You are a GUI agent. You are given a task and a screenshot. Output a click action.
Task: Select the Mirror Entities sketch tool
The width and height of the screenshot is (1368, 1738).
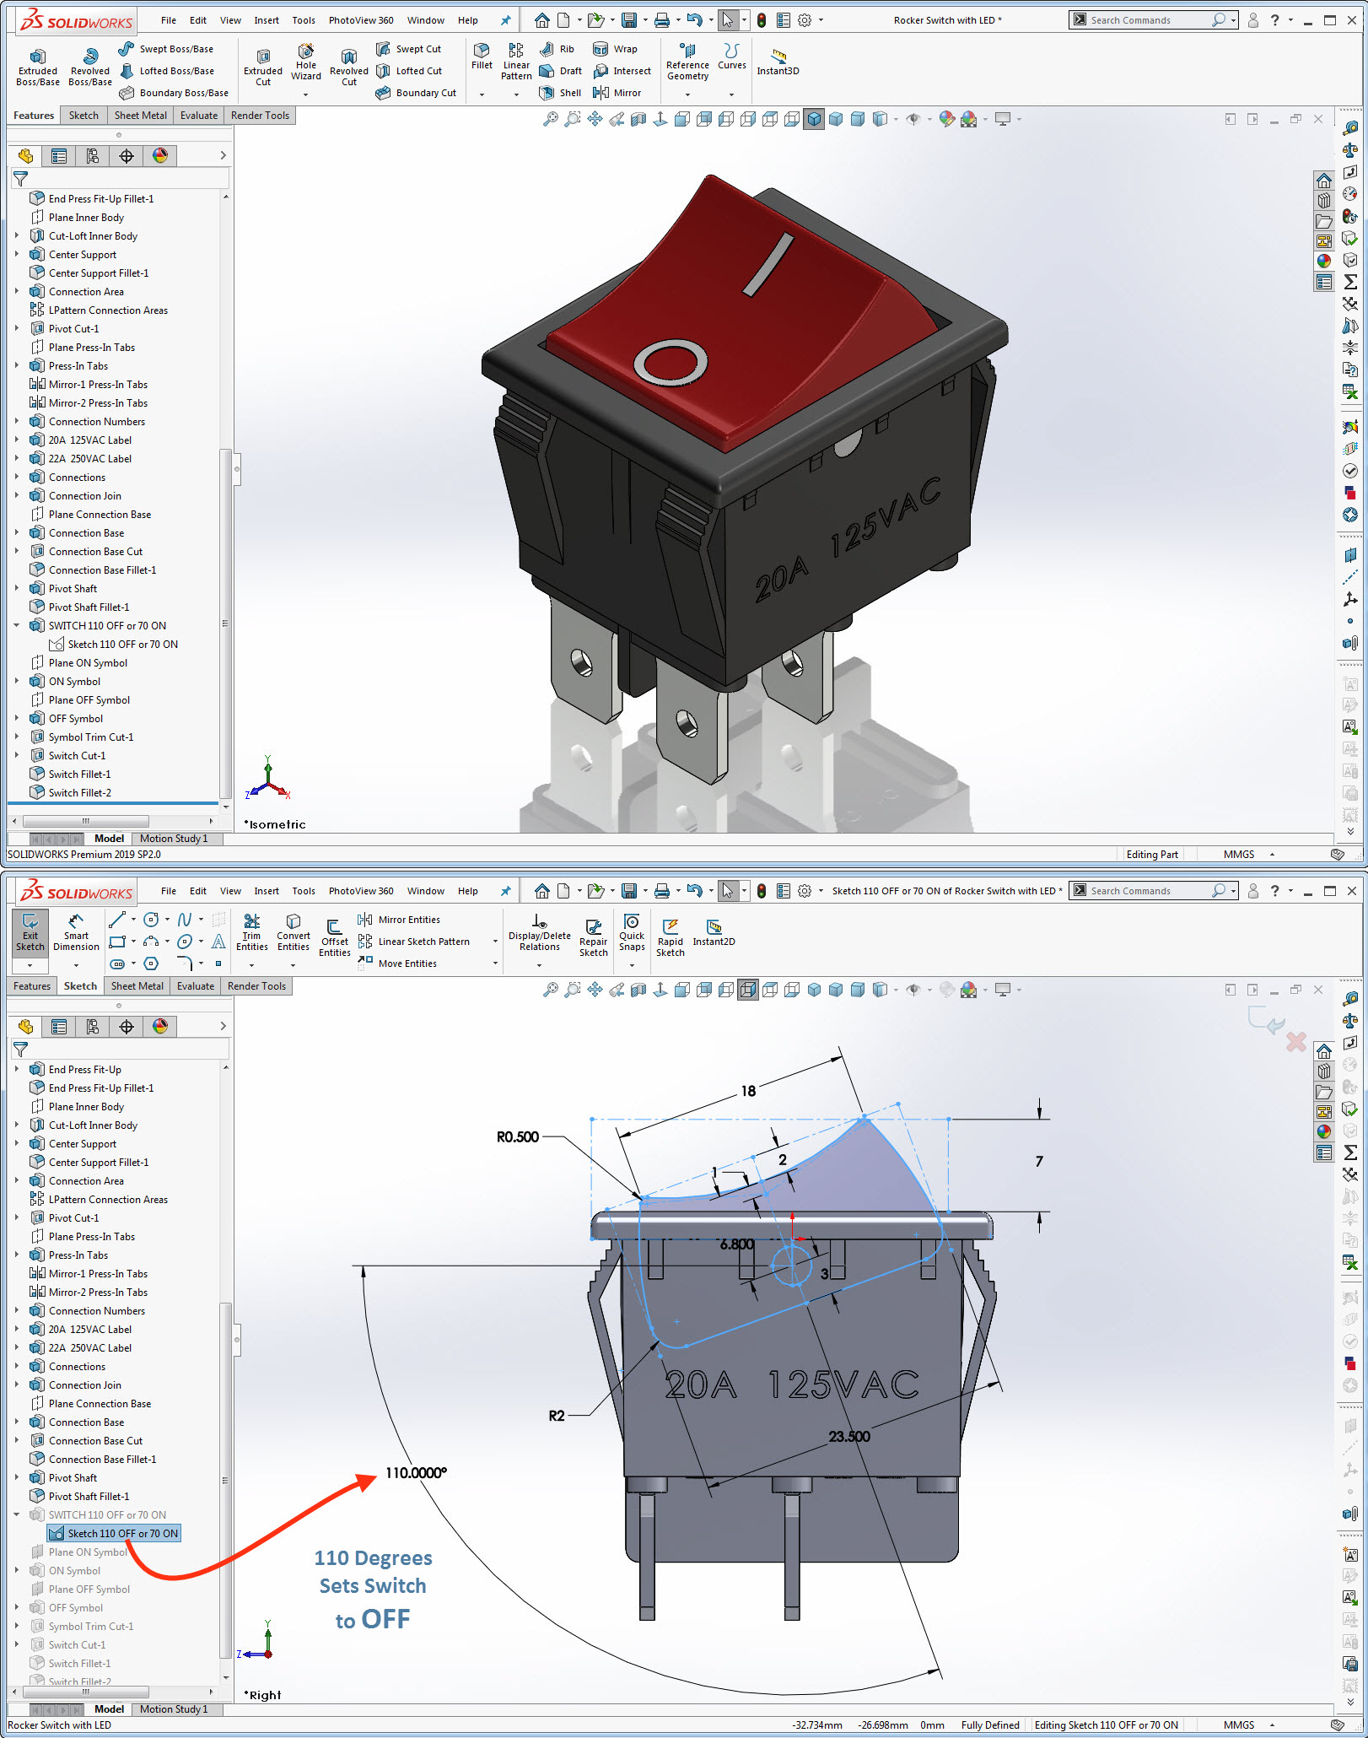pyautogui.click(x=399, y=920)
